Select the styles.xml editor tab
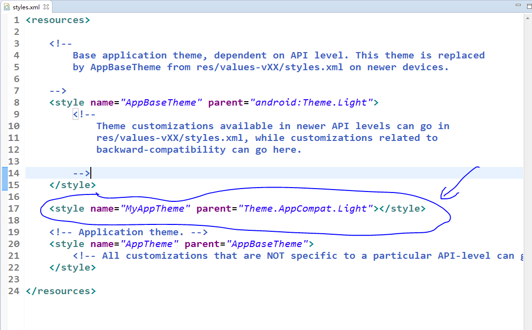The height and width of the screenshot is (330, 532). (26, 7)
